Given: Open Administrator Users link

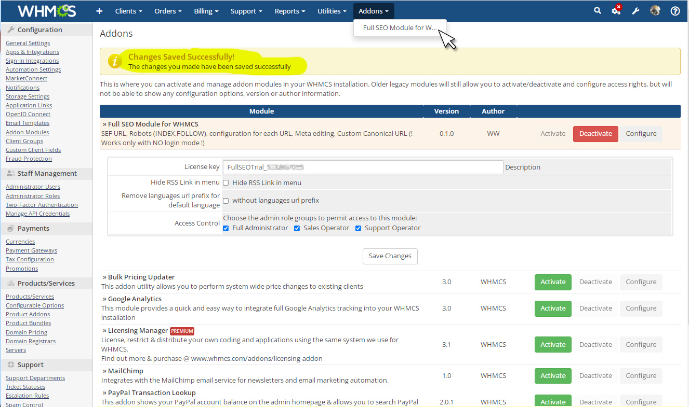Looking at the screenshot, I should (x=33, y=187).
